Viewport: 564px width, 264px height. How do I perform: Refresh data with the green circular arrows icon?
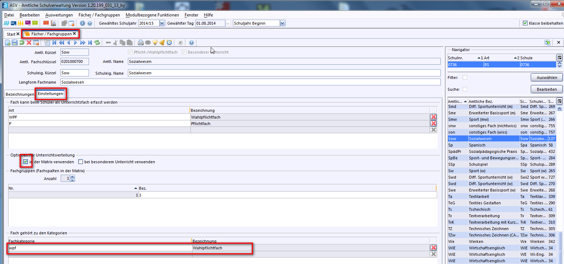(97, 43)
